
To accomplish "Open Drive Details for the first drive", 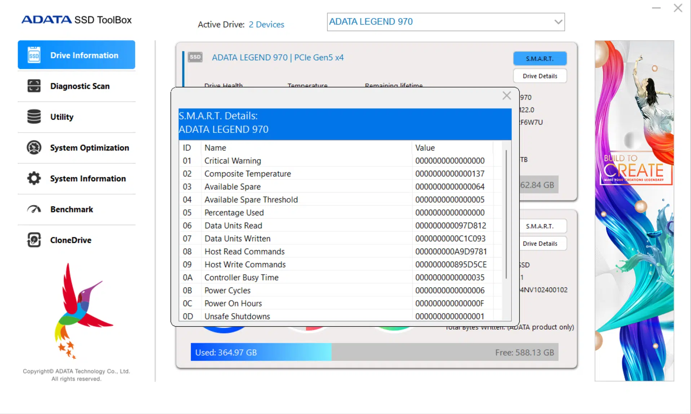I will pyautogui.click(x=540, y=76).
